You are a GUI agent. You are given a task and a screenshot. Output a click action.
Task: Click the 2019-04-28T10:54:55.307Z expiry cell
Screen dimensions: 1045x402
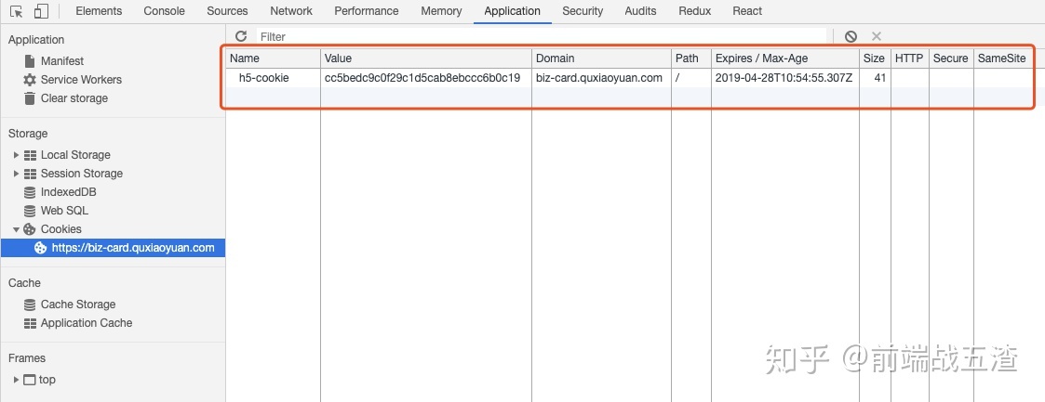pyautogui.click(x=785, y=78)
